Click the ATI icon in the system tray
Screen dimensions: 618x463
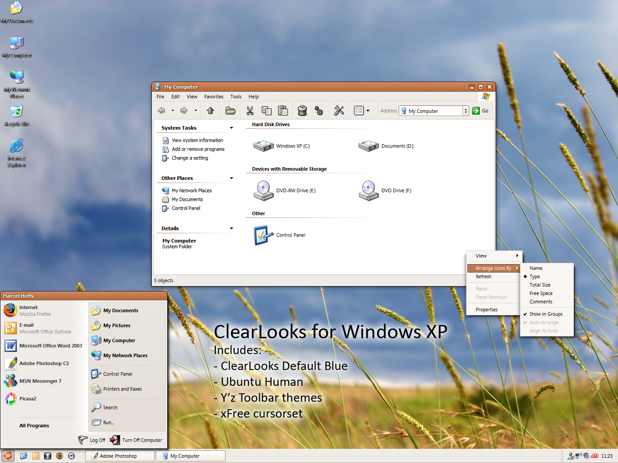594,456
